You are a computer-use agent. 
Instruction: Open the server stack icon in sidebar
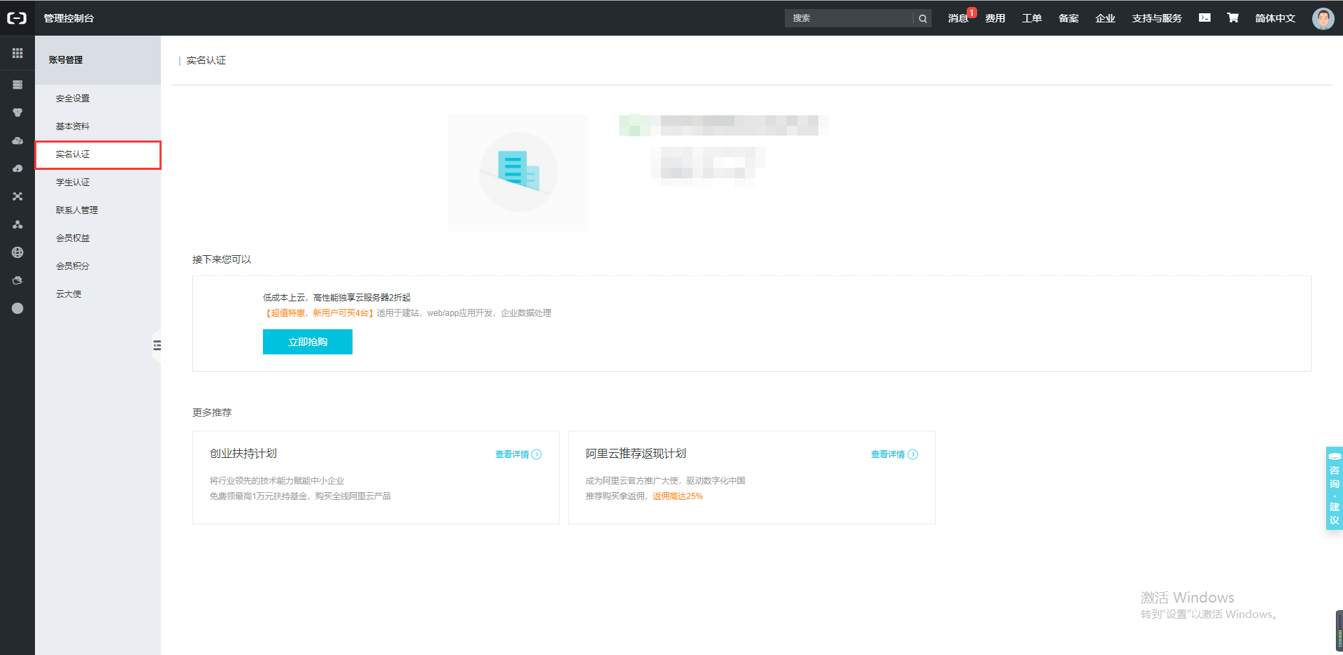click(x=17, y=85)
